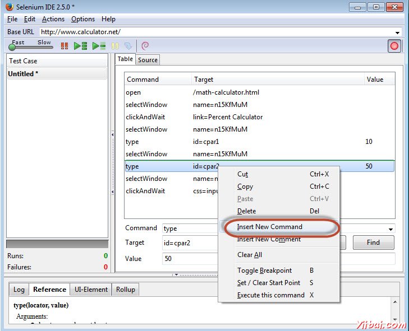409x331 pixels.
Task: Select the Reference tab
Action: pos(49,290)
